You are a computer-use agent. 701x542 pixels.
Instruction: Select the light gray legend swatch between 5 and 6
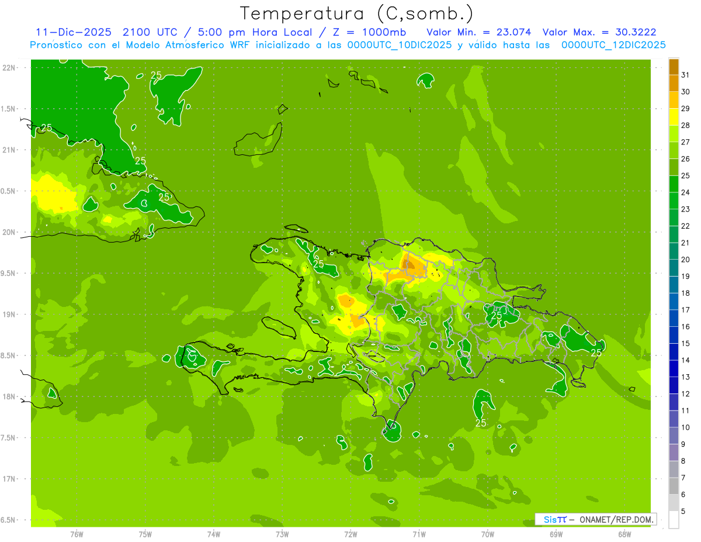674,503
